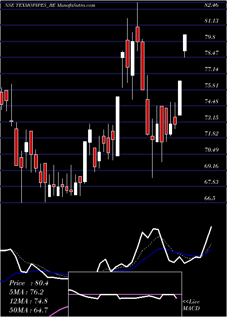227x317 pixels.
Task: Select the 50MA : 64.7 value
Action: coord(28,310)
